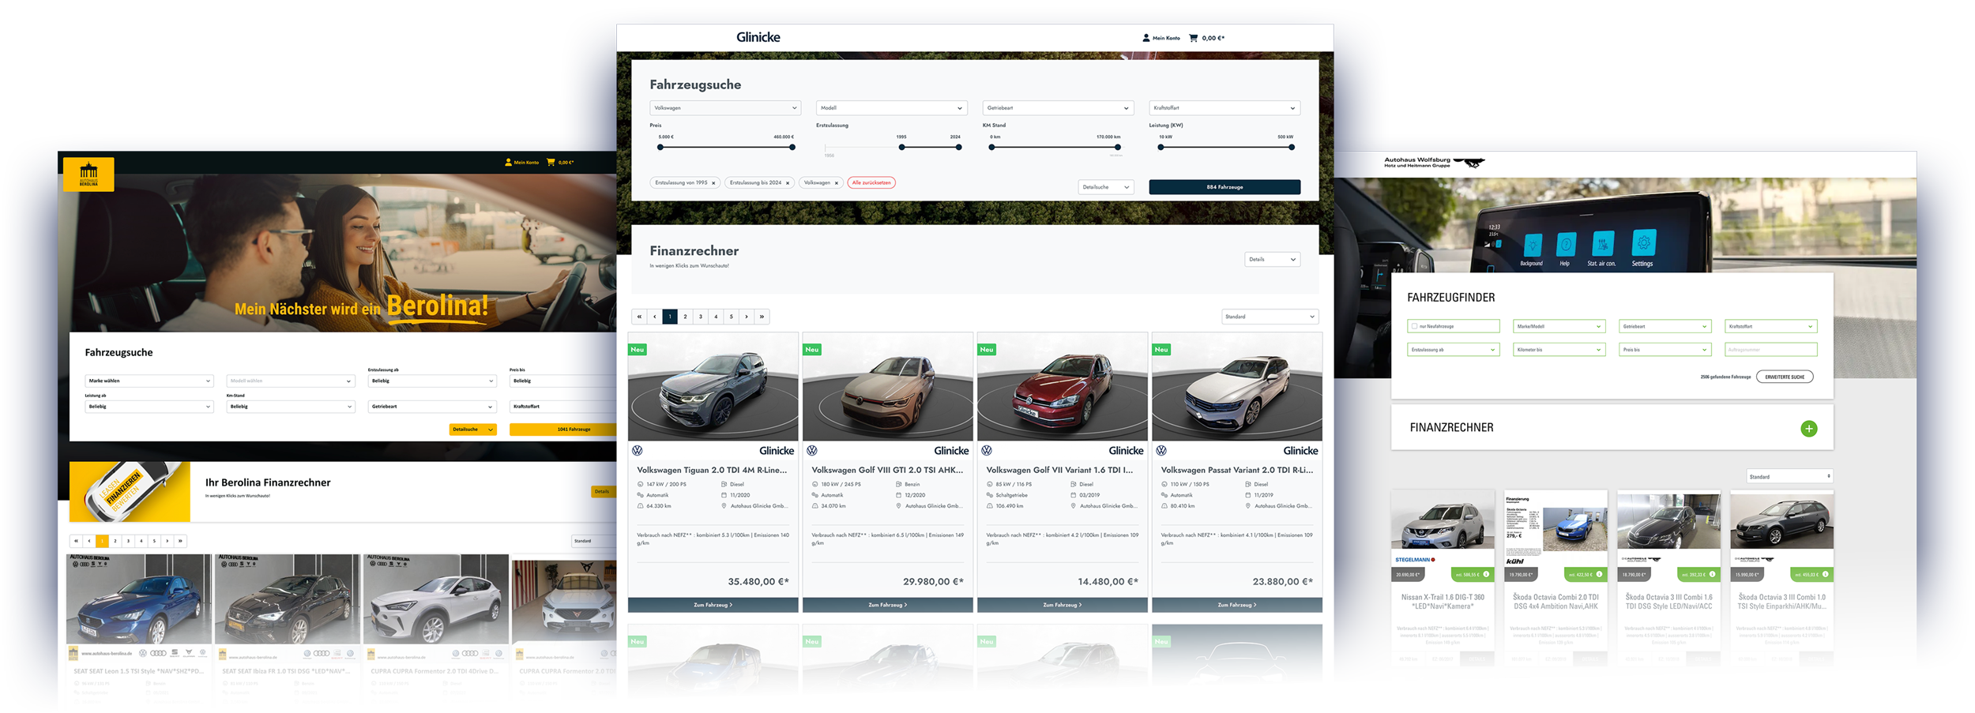
Task: Open the Volkswagen Tiguan car thumbnail
Action: (713, 387)
